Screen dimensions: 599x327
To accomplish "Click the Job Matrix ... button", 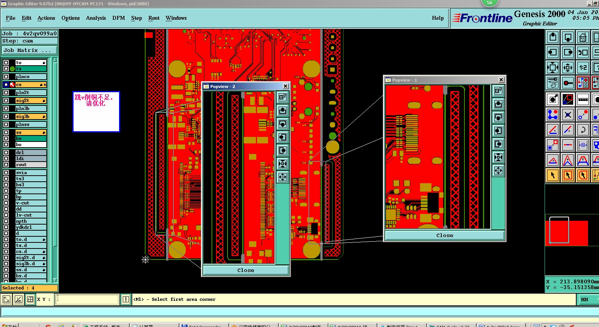I will pyautogui.click(x=30, y=50).
